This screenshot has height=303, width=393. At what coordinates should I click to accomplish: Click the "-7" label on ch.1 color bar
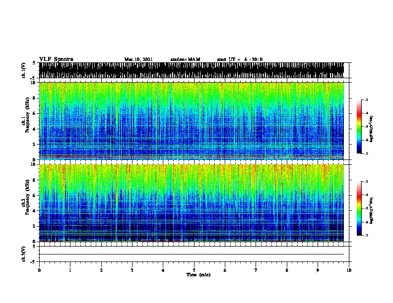tap(366, 153)
